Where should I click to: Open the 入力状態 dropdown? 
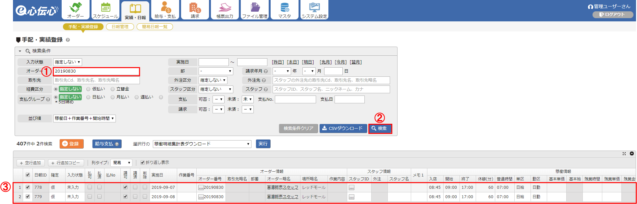pyautogui.click(x=67, y=62)
